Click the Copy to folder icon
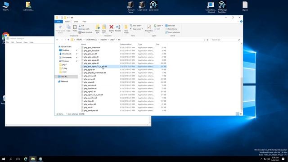288x162 pixels. click(x=104, y=27)
